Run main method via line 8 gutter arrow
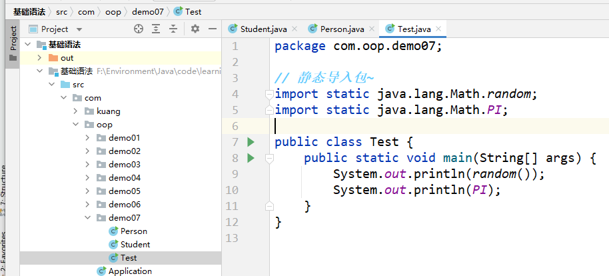This screenshot has height=276, width=609. coord(251,158)
